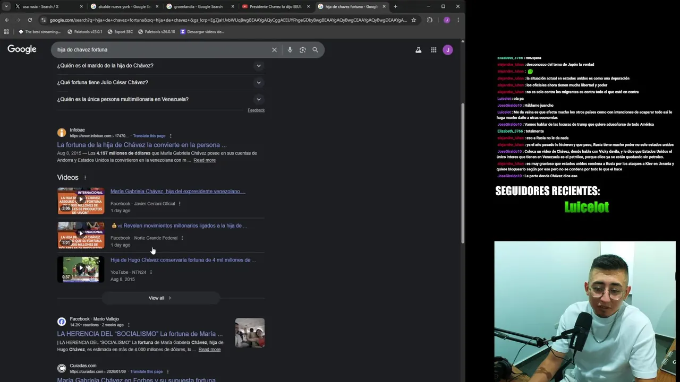Open options beside Videos heading
The image size is (680, 382).
[85, 178]
